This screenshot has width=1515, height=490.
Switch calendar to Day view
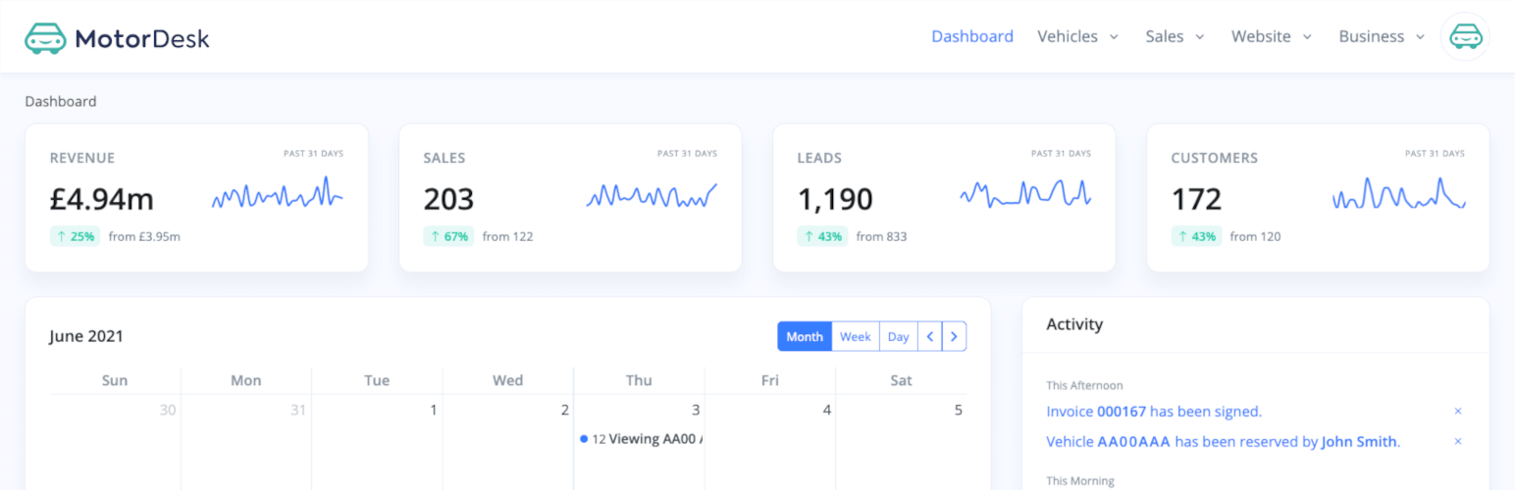pyautogui.click(x=899, y=336)
